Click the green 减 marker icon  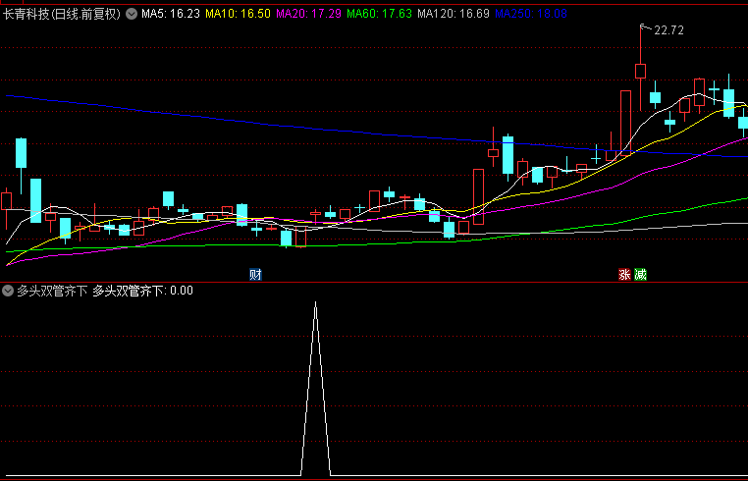coord(641,275)
